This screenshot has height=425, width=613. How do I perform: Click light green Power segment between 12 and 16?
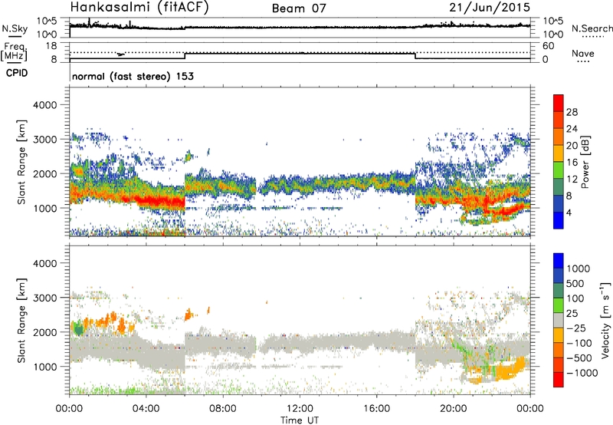coord(558,170)
